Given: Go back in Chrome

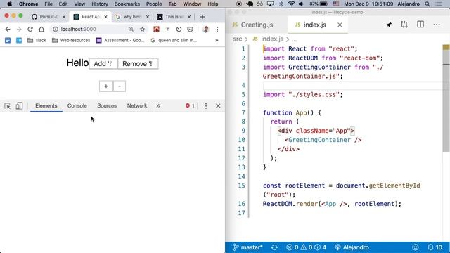Looking at the screenshot, I should (8, 30).
